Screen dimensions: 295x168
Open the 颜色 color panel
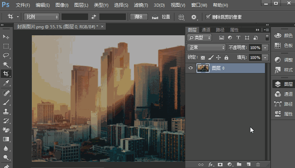coord(284,35)
